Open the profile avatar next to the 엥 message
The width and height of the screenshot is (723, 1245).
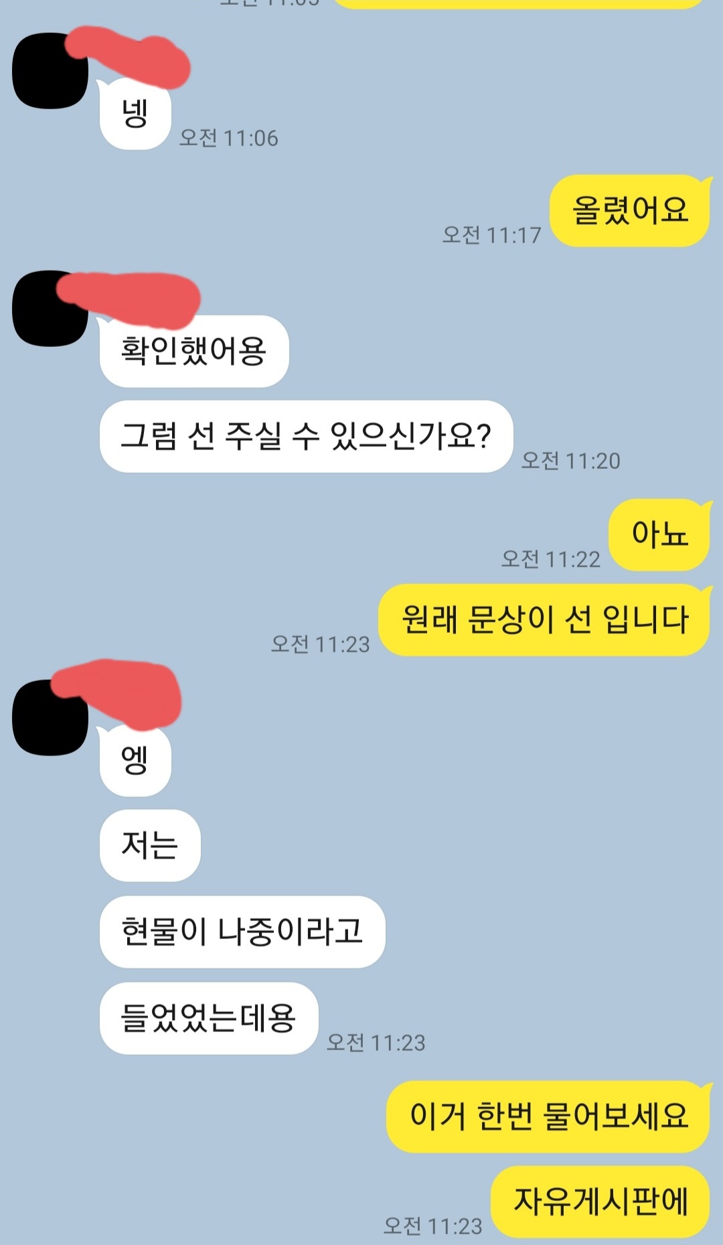coord(50,717)
